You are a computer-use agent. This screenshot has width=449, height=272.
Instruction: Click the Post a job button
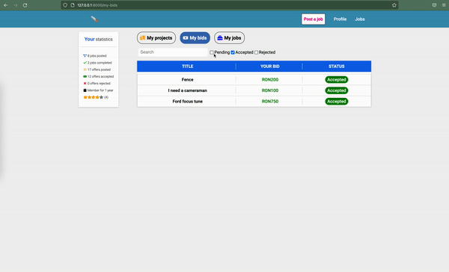(314, 19)
